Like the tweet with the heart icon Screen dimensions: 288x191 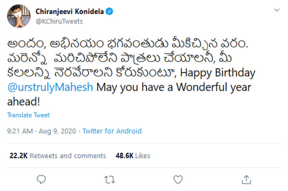(178, 179)
